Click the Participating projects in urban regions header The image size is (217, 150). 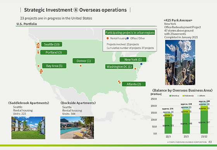[130, 32]
